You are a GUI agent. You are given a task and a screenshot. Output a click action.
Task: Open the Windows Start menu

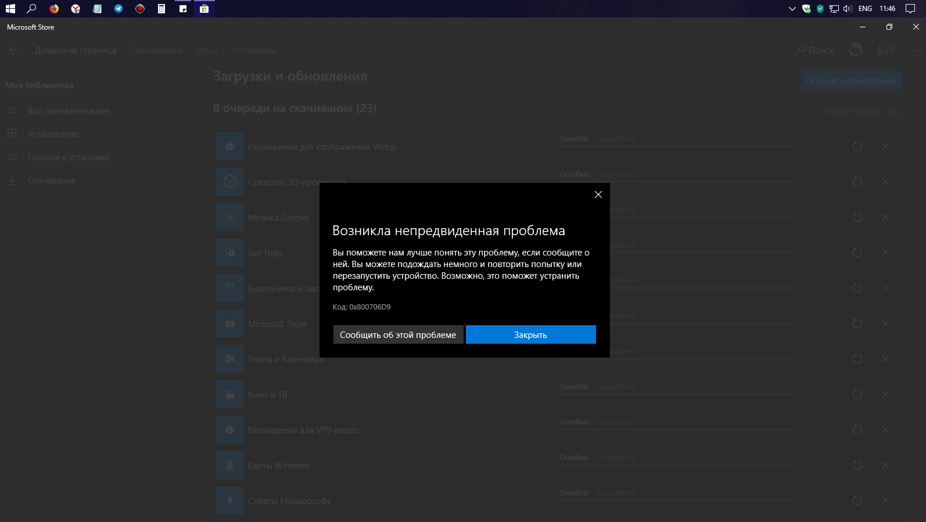pyautogui.click(x=10, y=9)
